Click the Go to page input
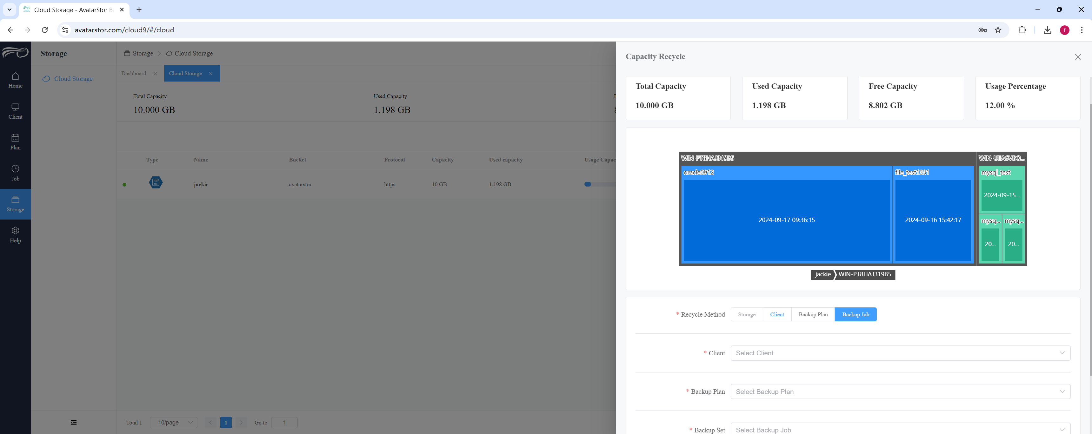The width and height of the screenshot is (1092, 434). (x=284, y=423)
